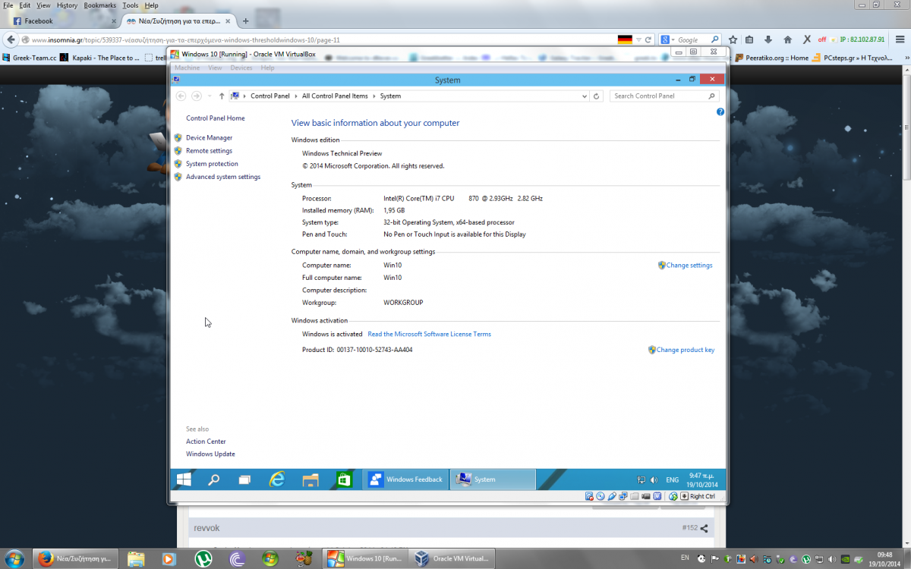Click the guest volume tray icon
This screenshot has width=911, height=569.
tap(653, 479)
